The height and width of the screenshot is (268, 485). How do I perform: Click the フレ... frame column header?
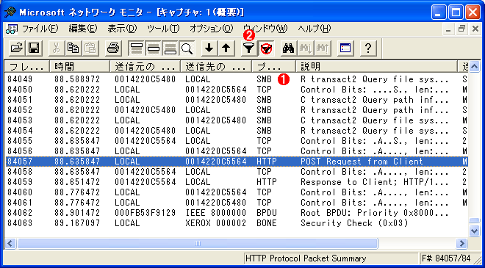pyautogui.click(x=27, y=66)
